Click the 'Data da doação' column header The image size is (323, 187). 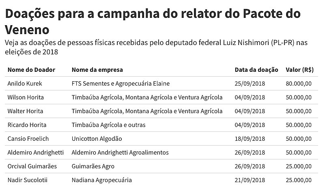click(x=256, y=70)
